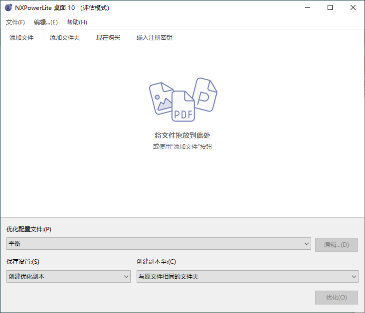Click the PDF document icon
Viewport: 365px width, 313px height.
[183, 107]
